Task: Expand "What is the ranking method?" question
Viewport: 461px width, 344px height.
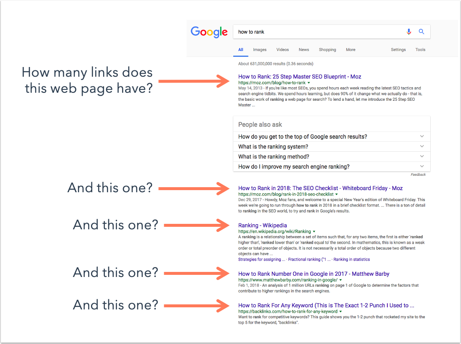Action: [x=332, y=157]
